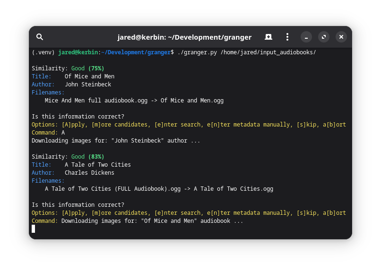
Task: Click the terminal cursor block at bottom
Action: [x=33, y=229]
